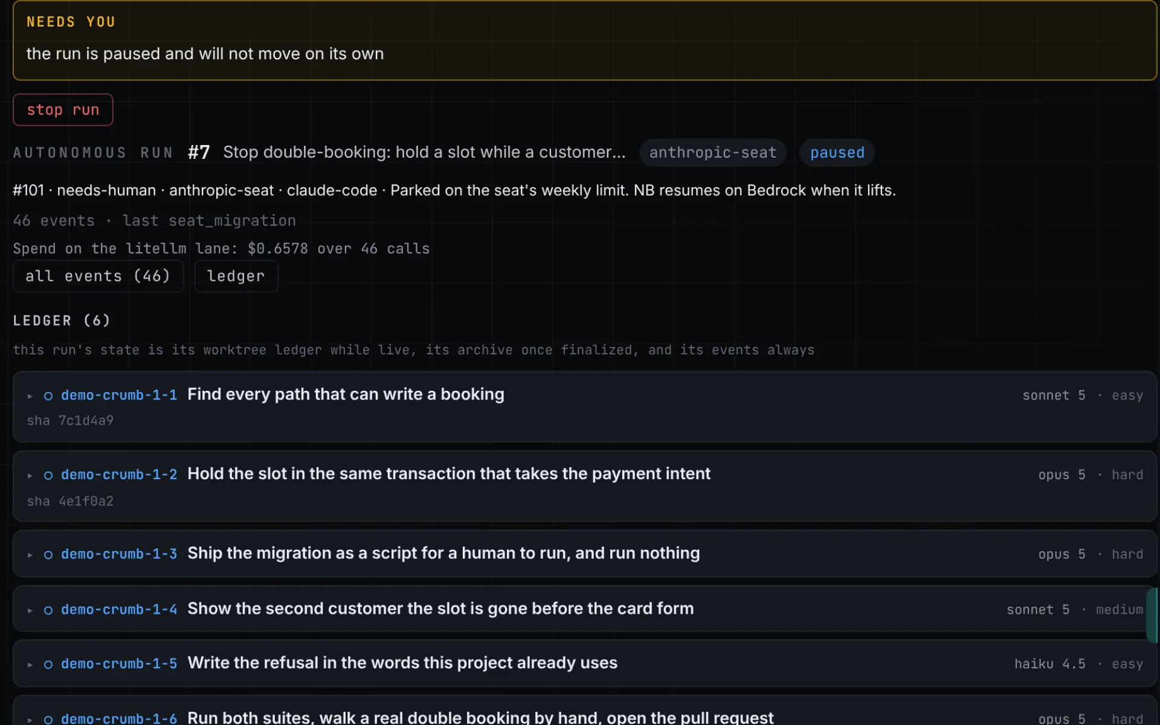Expand the demo-crumb-1-1 ledger entry
1160x725 pixels.
[x=30, y=396]
